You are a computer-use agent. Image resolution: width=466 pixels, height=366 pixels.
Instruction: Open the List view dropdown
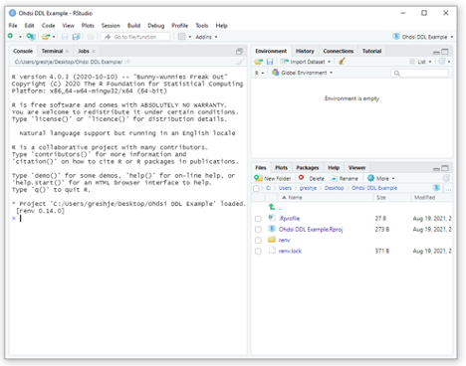pyautogui.click(x=420, y=62)
